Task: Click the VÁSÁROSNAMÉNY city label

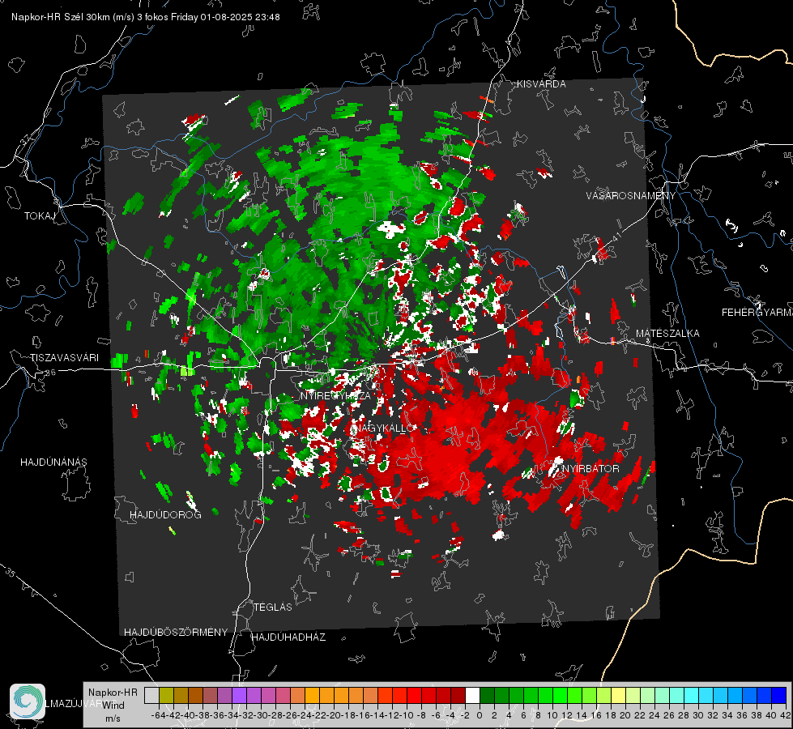Action: 631,196
